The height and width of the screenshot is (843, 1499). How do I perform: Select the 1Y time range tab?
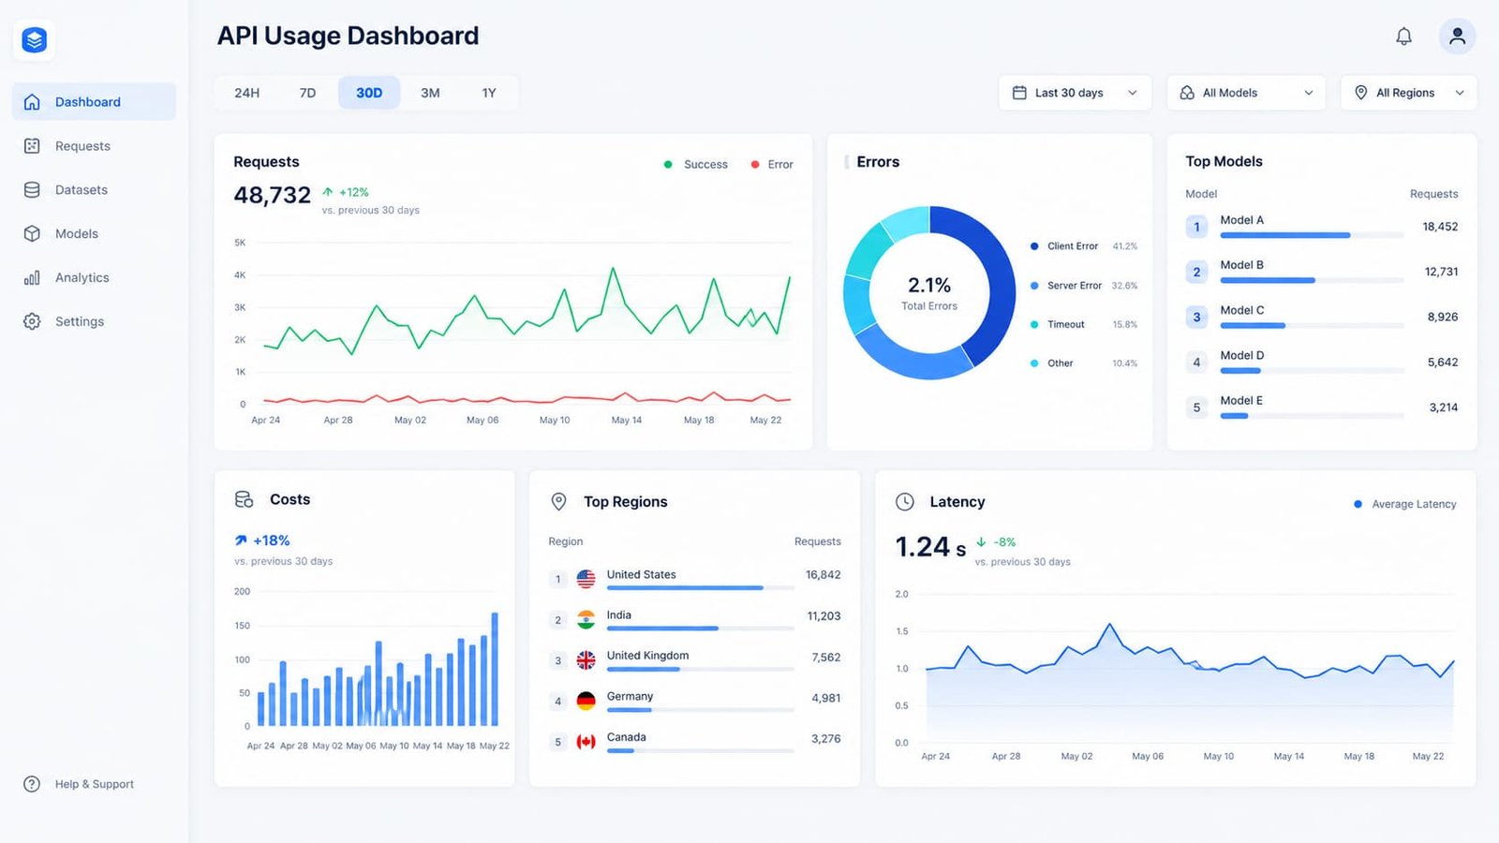pos(489,93)
